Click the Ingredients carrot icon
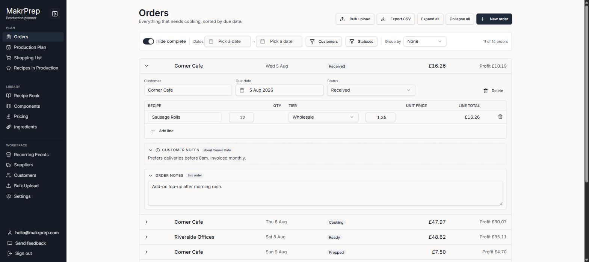 (9, 127)
